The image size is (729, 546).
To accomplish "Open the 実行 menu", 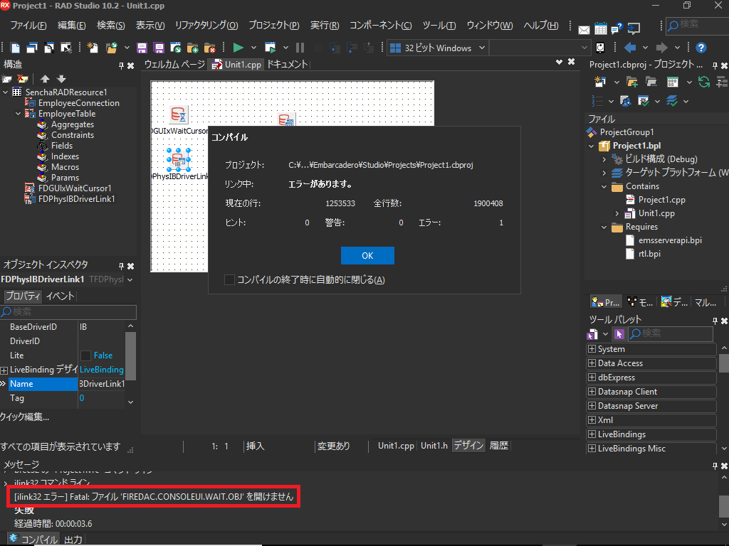I will click(x=324, y=25).
